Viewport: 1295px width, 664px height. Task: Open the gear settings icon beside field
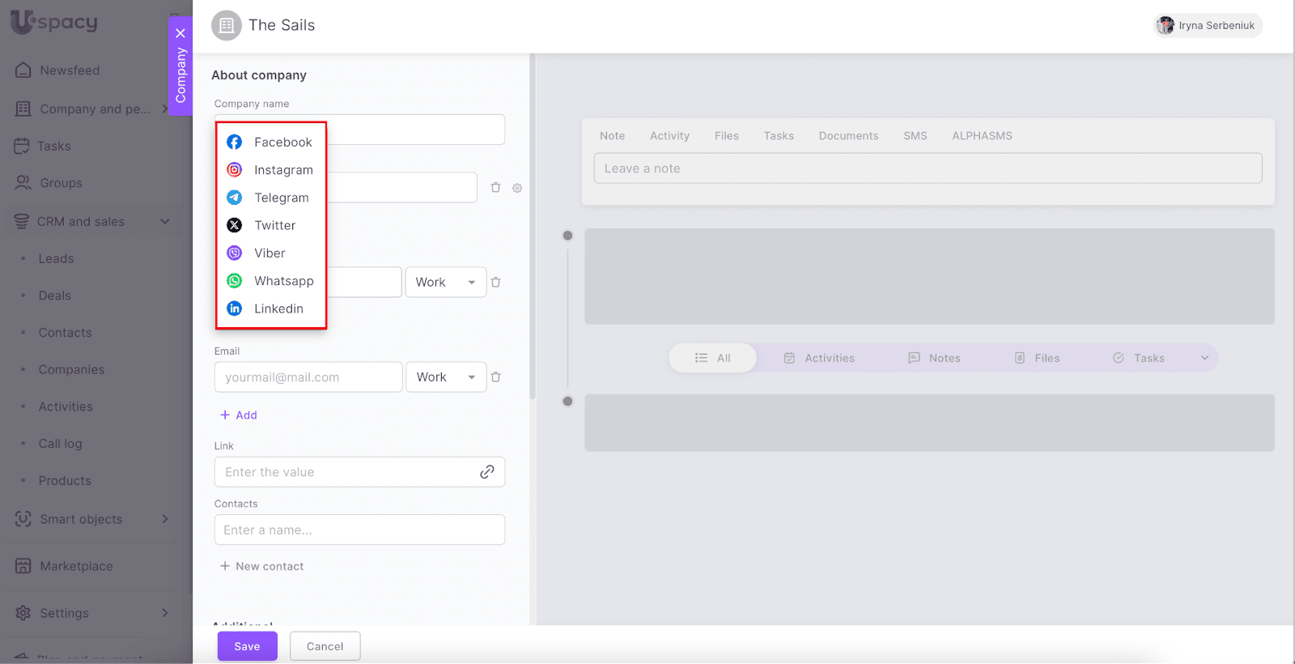pyautogui.click(x=517, y=188)
